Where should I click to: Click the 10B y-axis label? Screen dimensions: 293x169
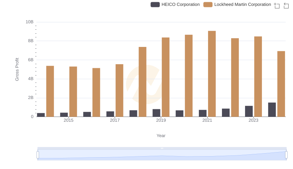click(x=30, y=22)
